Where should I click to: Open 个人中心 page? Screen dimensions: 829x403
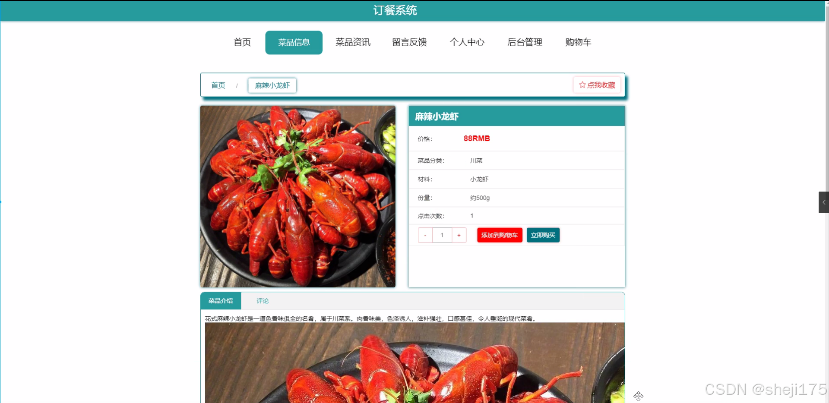coord(467,42)
